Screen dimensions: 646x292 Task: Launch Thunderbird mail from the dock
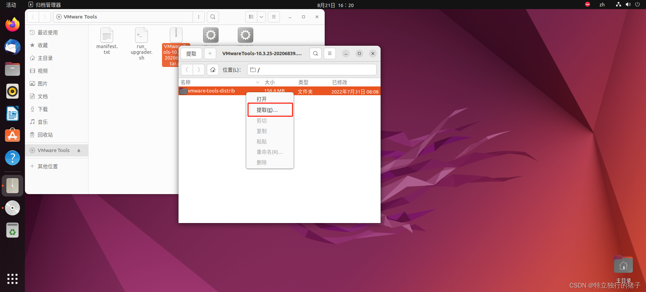pyautogui.click(x=12, y=47)
